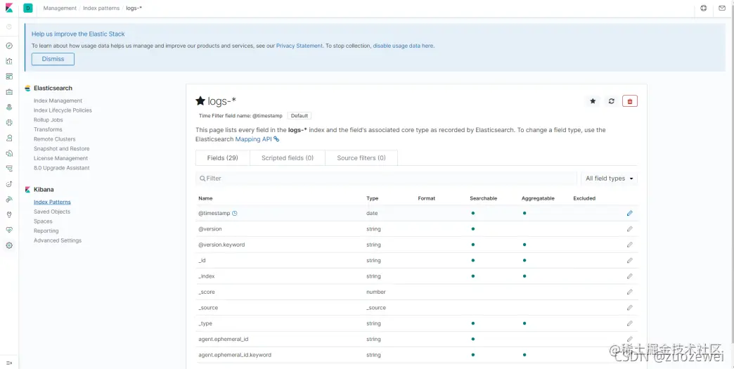Open Management gear icon in sidebar
The image size is (734, 369).
pyautogui.click(x=9, y=245)
